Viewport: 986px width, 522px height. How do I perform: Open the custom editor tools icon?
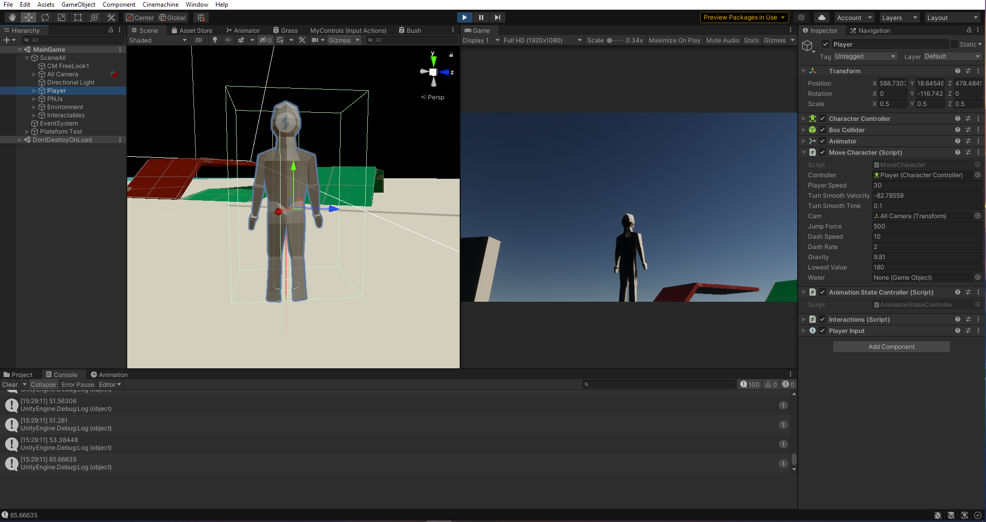111,17
